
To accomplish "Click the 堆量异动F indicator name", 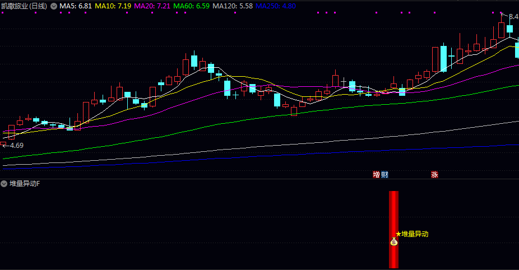I will point(25,184).
